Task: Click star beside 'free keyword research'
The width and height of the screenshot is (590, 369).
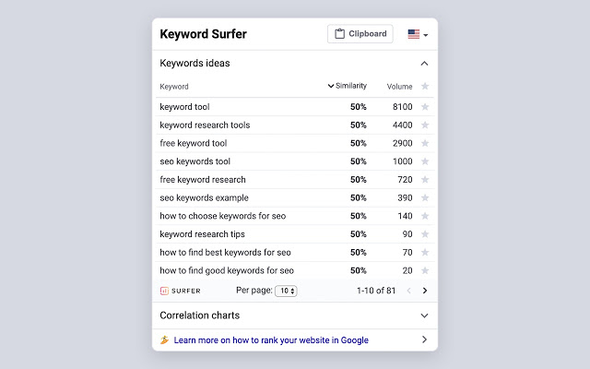Action: (425, 180)
